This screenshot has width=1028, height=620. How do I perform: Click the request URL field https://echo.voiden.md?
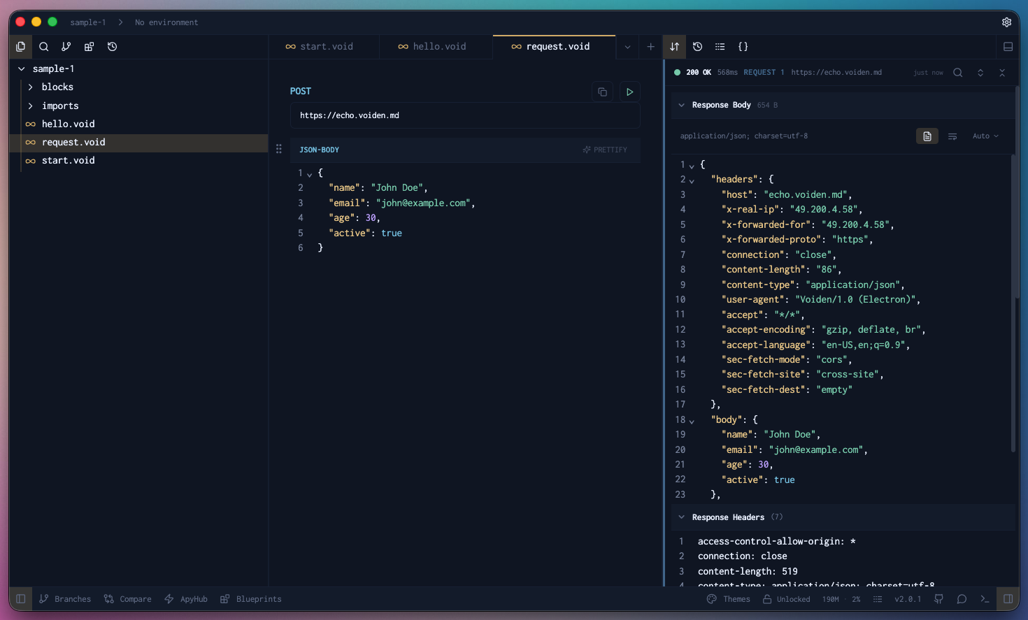pos(464,115)
